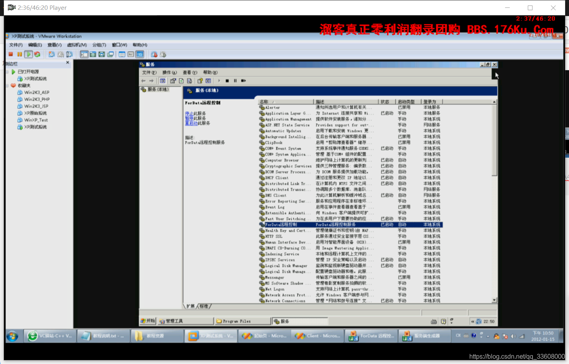This screenshot has width=569, height=364.
Task: Click the 重启动 restart service link
Action: tap(191, 123)
